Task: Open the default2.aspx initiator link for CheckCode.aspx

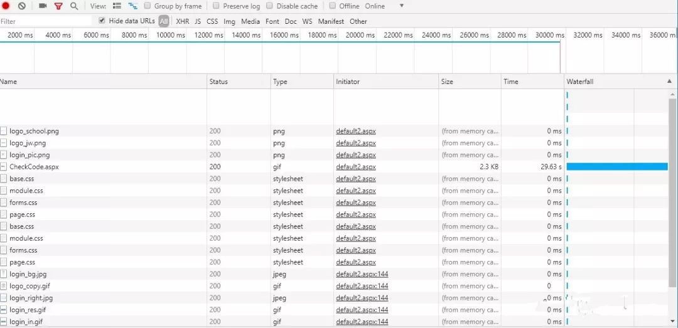Action: [355, 167]
